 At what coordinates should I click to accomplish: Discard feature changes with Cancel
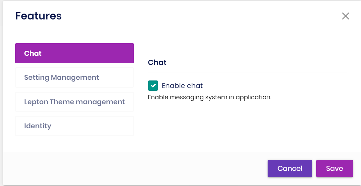(x=290, y=169)
